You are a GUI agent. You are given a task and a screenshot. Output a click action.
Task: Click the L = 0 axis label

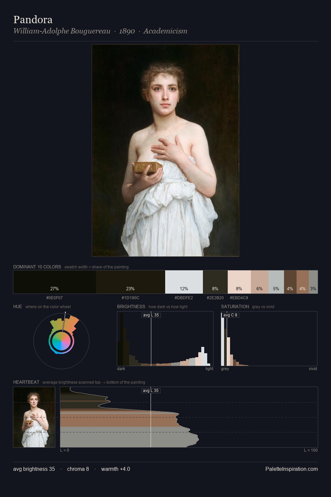65,450
